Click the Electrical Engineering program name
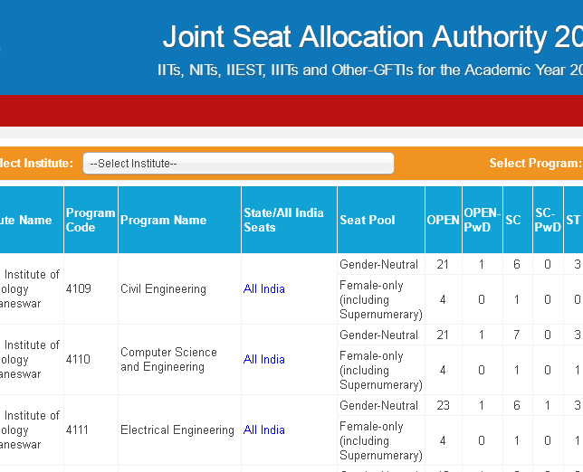 [x=177, y=430]
